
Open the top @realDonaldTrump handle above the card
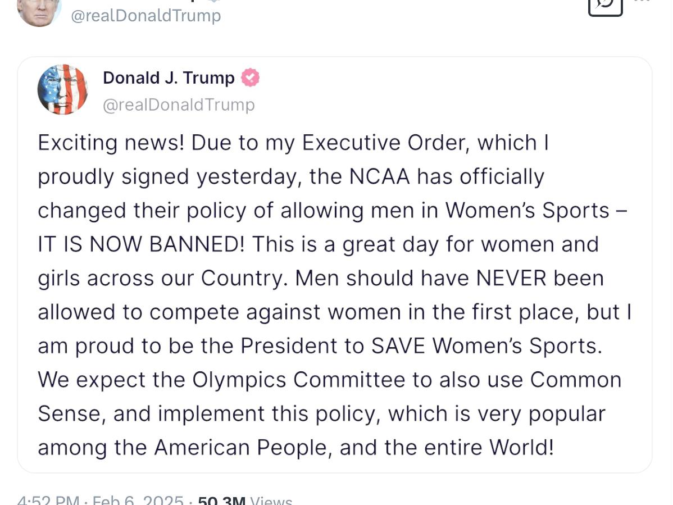coord(145,15)
